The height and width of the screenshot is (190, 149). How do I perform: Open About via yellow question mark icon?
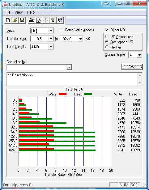53,20
